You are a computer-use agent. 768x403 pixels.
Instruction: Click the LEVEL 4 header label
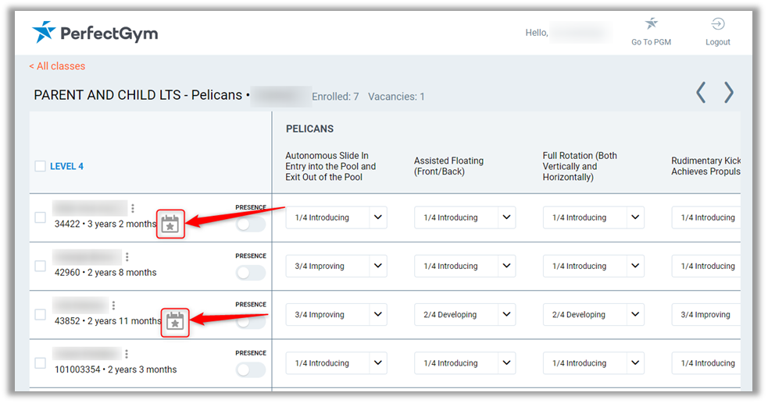click(x=66, y=166)
